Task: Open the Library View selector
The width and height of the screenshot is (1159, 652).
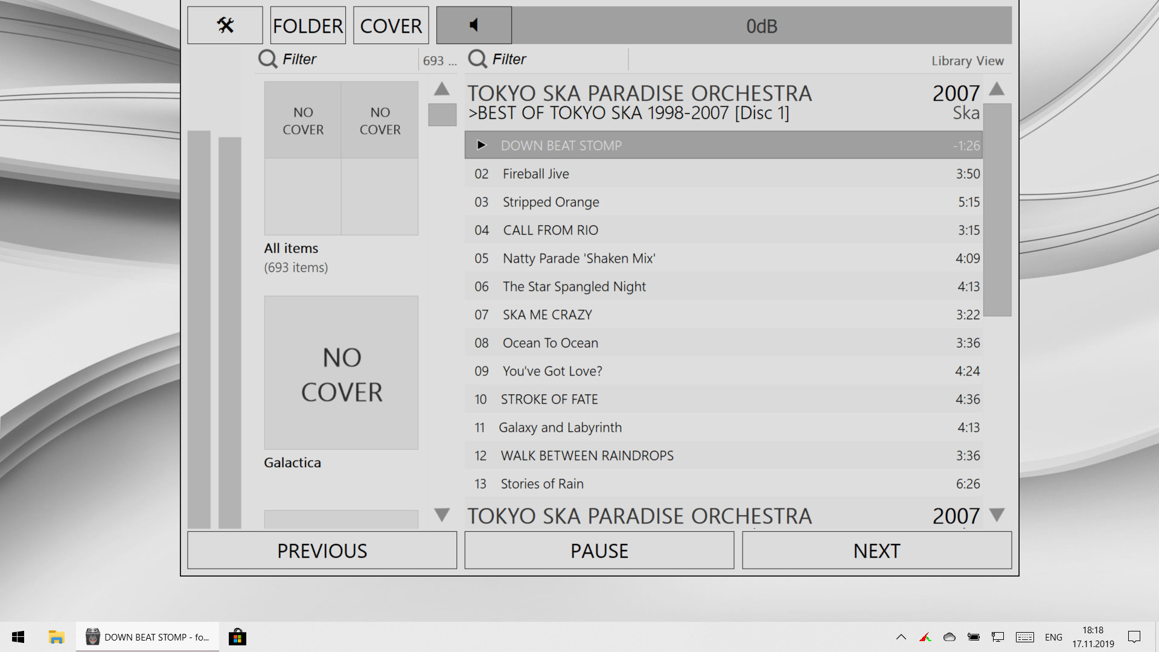Action: click(x=967, y=60)
